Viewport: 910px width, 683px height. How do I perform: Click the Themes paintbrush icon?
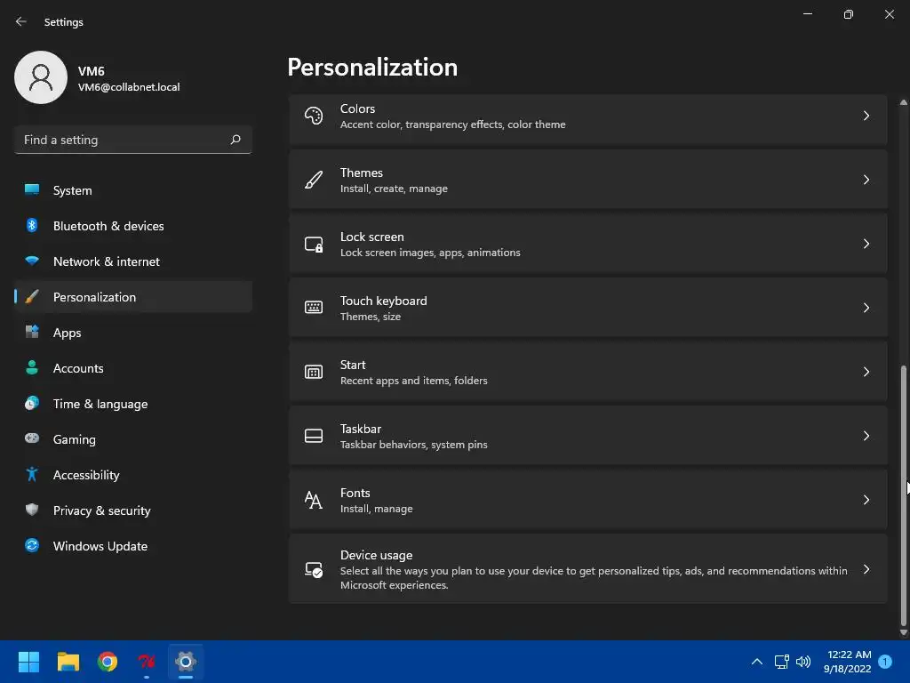click(x=314, y=180)
